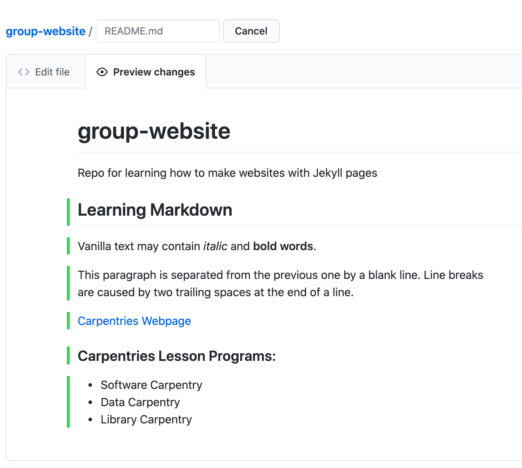Viewport: 522px width, 468px height.
Task: Select the Preview changes tab
Action: (154, 72)
